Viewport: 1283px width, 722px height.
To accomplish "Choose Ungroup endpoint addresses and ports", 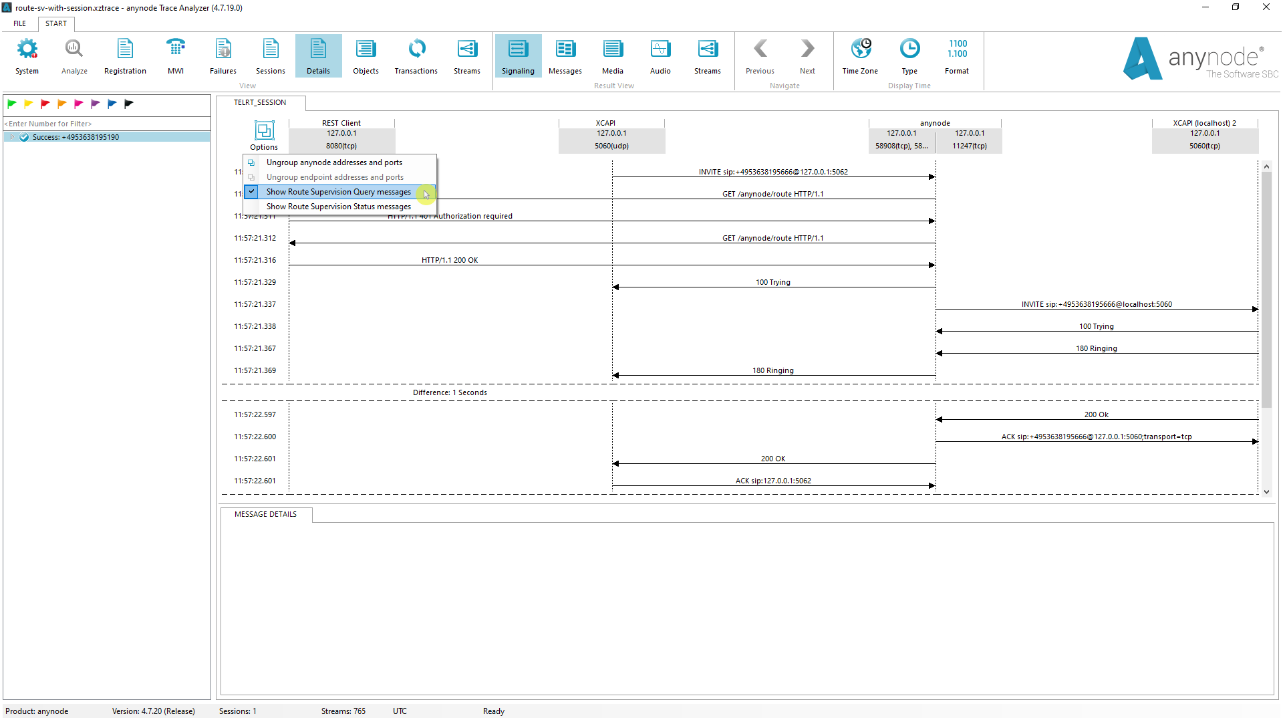I will (339, 177).
